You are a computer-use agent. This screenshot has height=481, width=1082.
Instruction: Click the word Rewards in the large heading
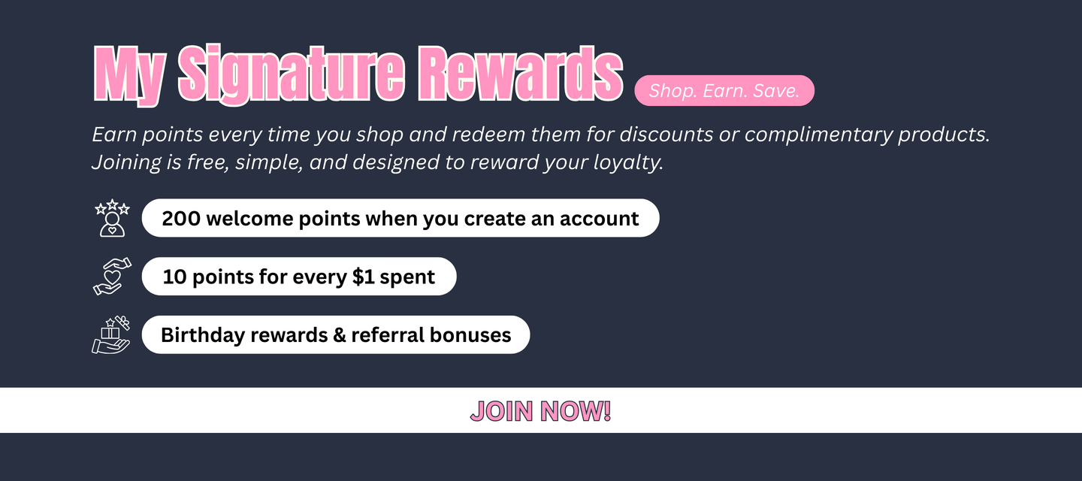click(x=520, y=74)
